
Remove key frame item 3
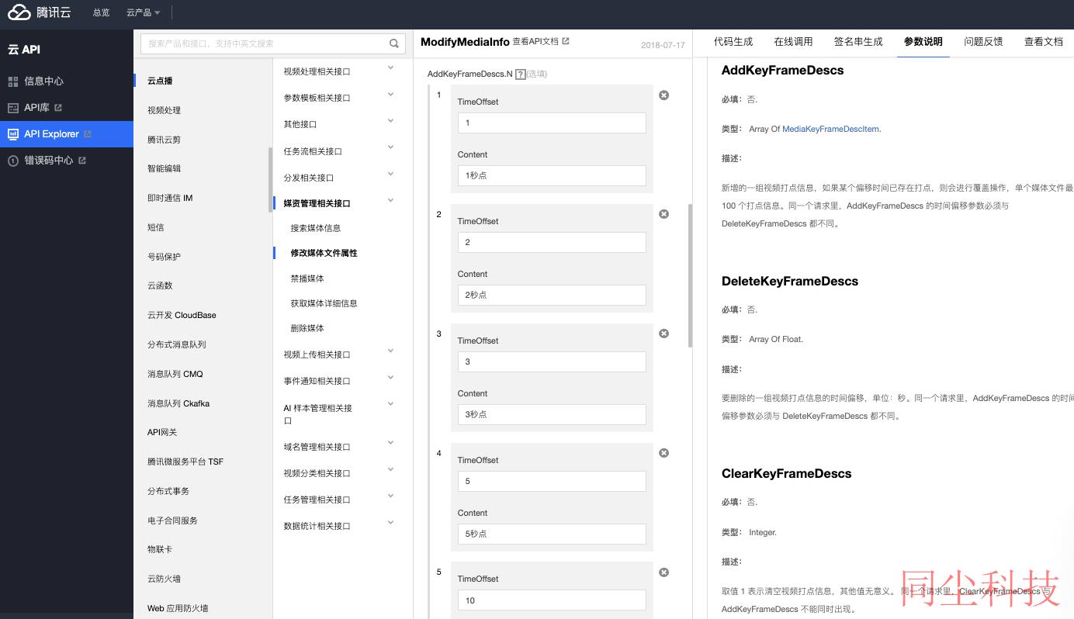click(x=663, y=334)
